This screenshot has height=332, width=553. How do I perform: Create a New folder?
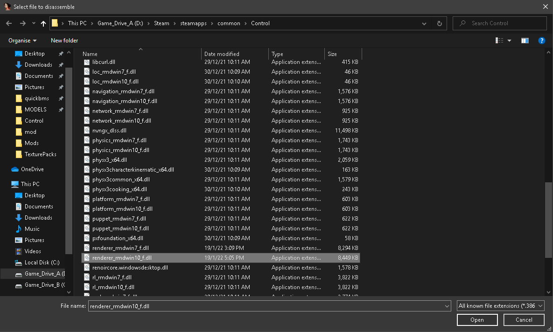click(64, 41)
